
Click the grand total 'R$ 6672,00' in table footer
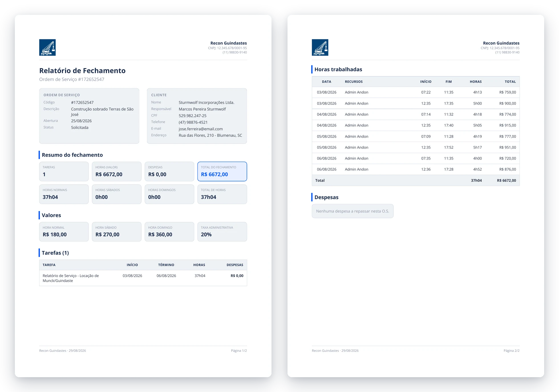[507, 180]
